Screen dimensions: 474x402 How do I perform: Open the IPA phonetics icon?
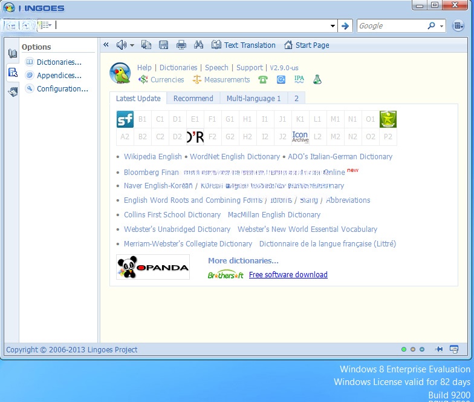click(299, 79)
